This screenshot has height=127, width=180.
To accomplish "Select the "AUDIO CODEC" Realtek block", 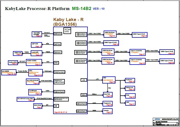I will [x=34, y=62].
